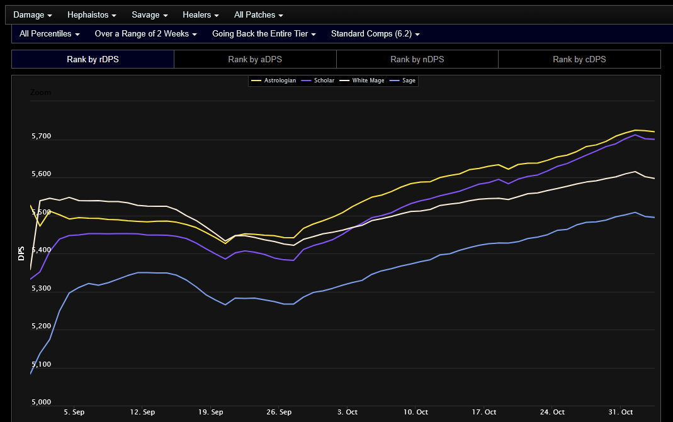Toggle the Sage series in the legend
This screenshot has width=673, height=422.
(402, 81)
